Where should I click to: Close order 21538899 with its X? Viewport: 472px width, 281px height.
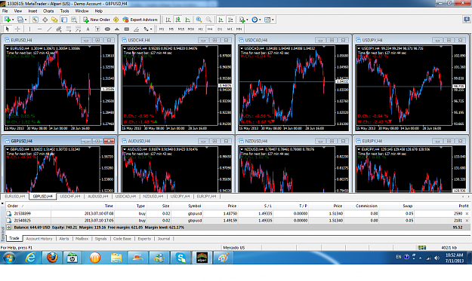467,213
